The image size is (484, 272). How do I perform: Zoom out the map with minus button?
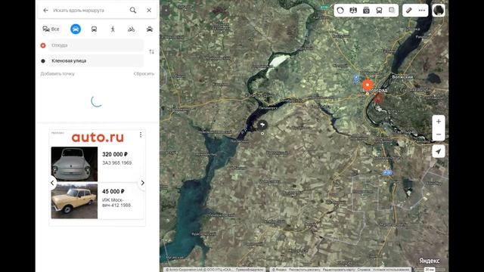point(439,134)
